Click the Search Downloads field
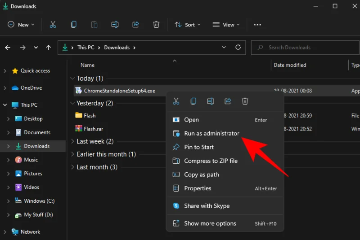 click(x=306, y=48)
